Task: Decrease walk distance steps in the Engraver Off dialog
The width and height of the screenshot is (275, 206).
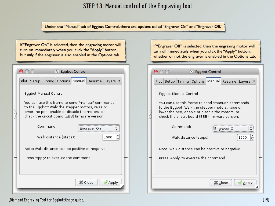Action: click(x=252, y=139)
